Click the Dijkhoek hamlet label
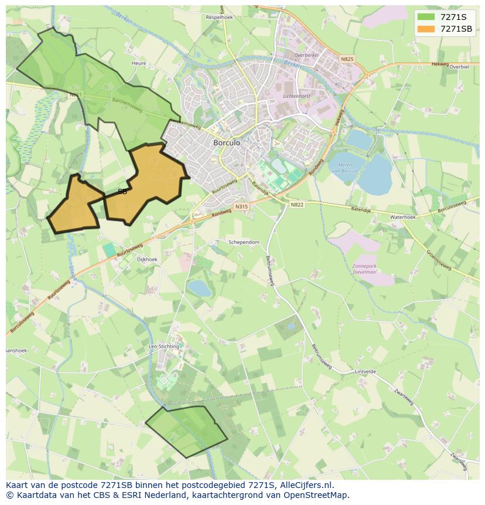The width and height of the screenshot is (485, 505). click(147, 259)
